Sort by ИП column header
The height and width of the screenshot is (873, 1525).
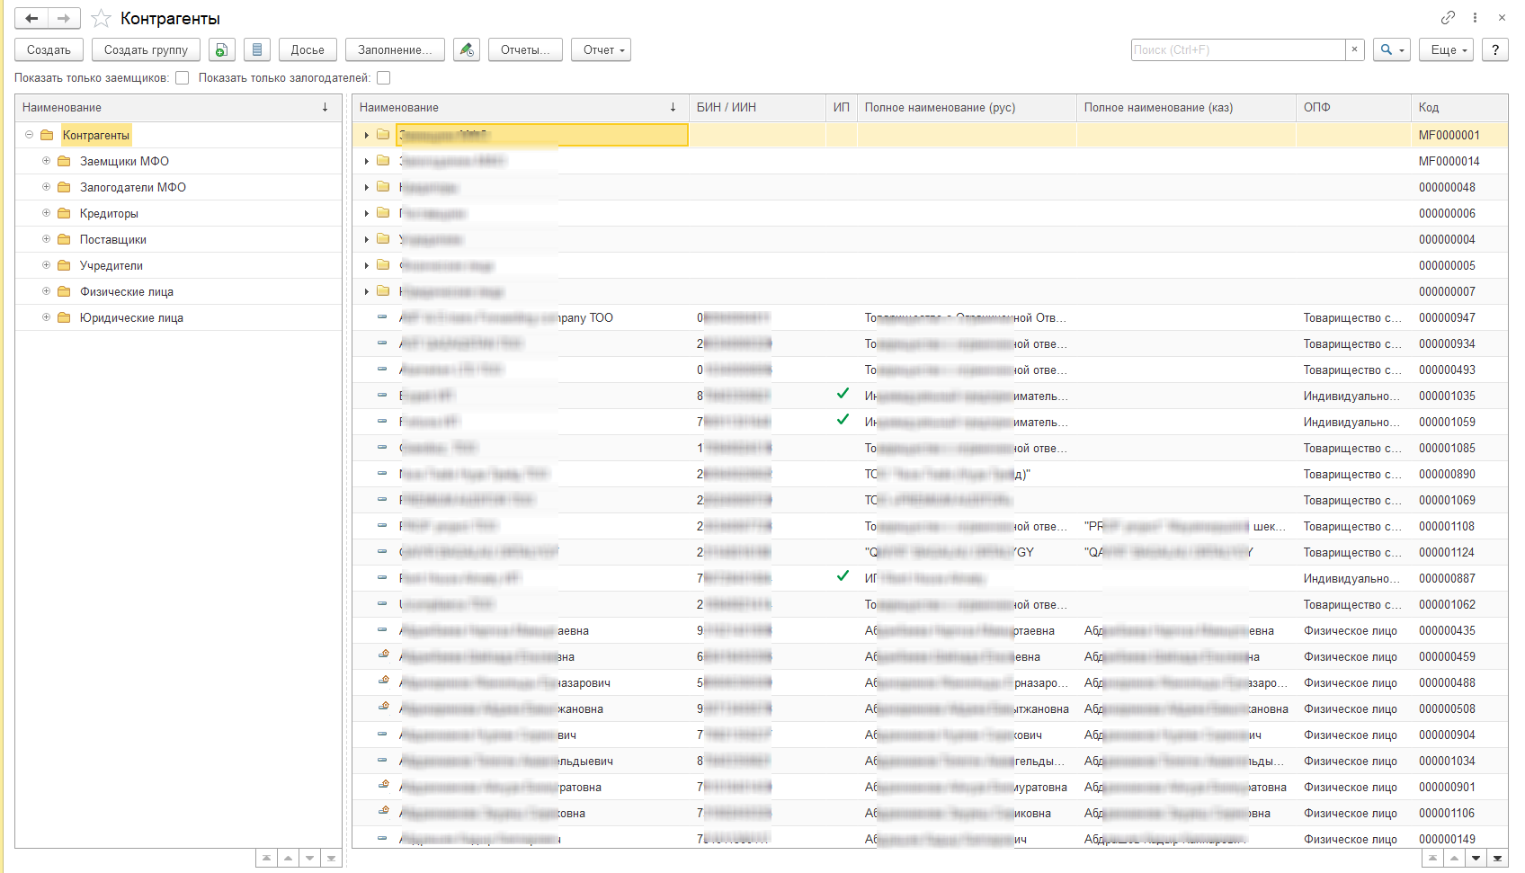pyautogui.click(x=841, y=107)
